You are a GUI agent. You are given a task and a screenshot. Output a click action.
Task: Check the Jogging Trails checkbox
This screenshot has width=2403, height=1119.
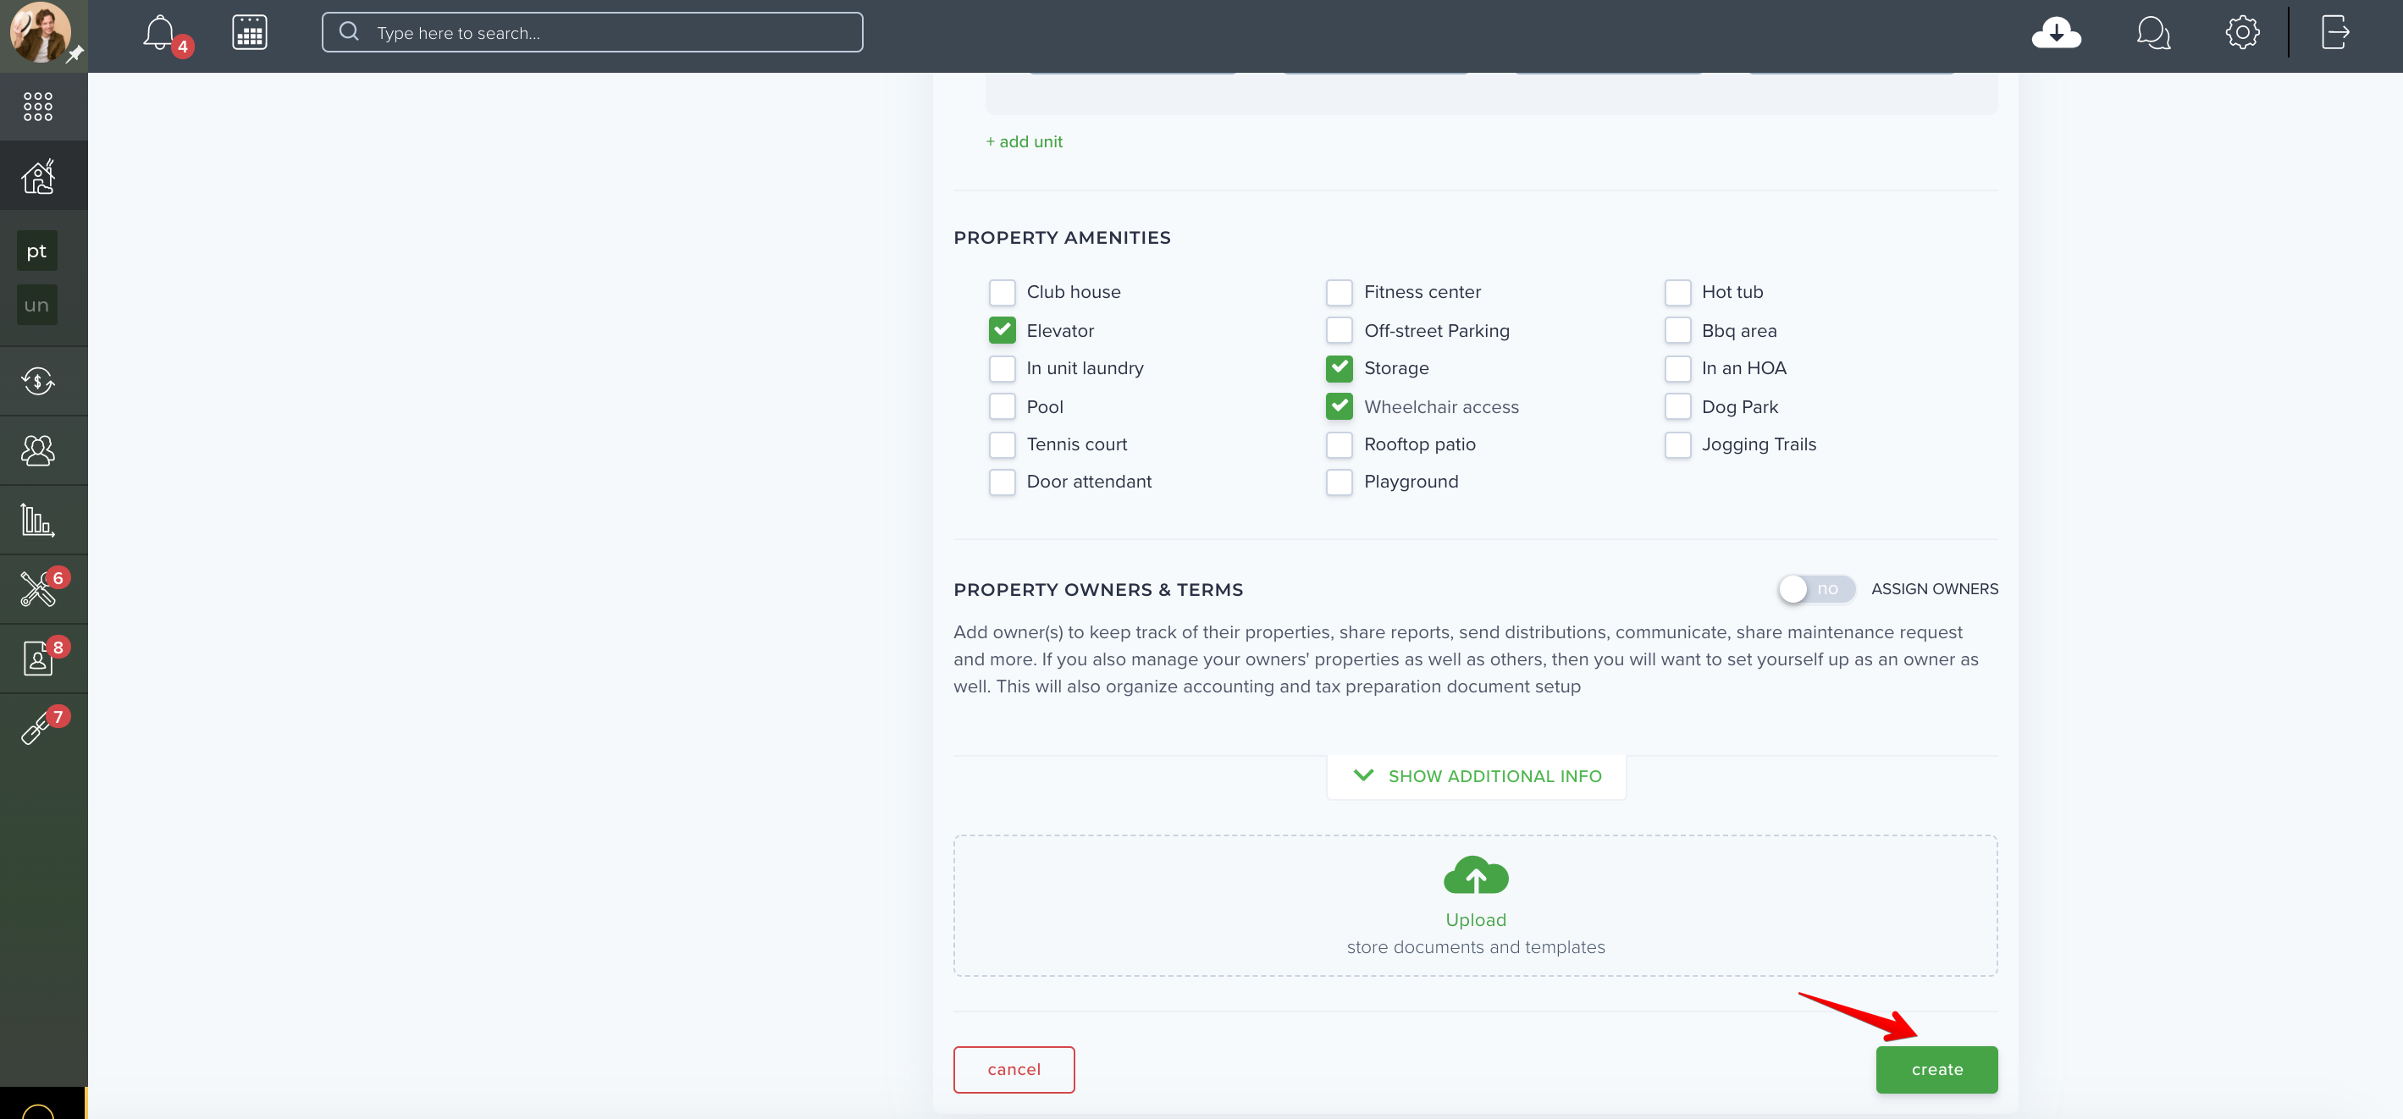[1677, 444]
